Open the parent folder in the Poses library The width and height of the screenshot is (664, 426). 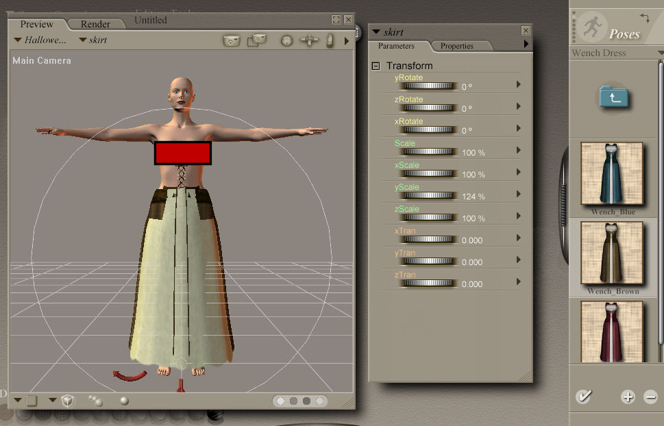point(614,97)
